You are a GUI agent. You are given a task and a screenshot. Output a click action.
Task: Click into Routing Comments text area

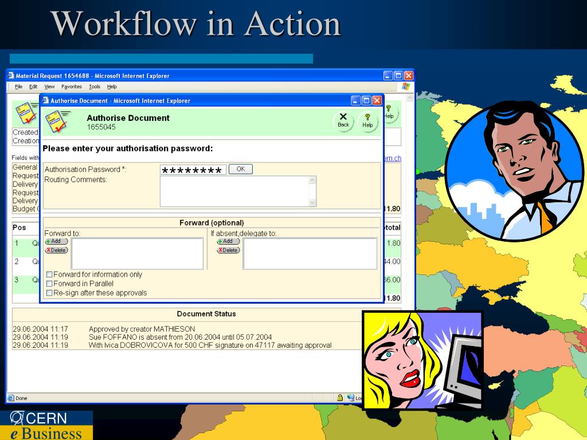coord(234,191)
